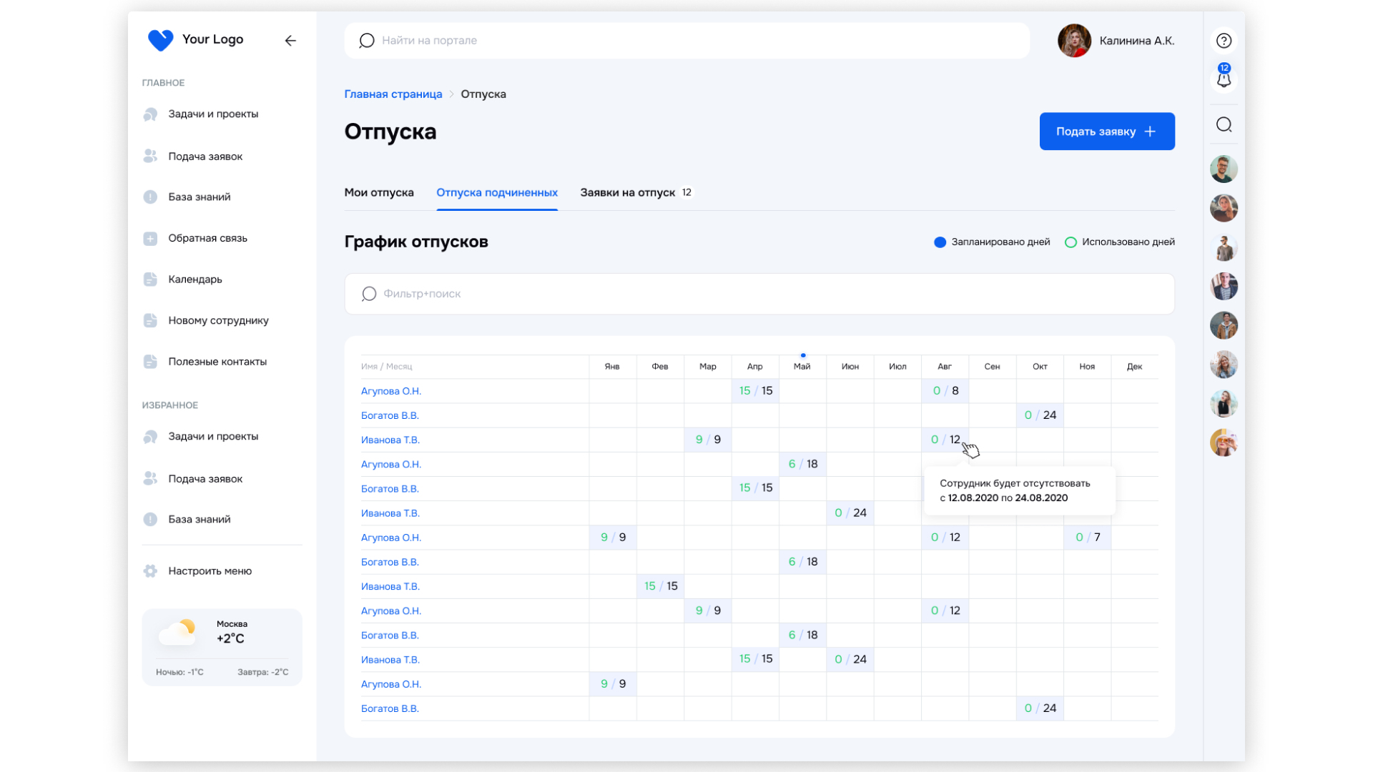The width and height of the screenshot is (1373, 772).
Task: Open Календарь icon in main menu
Action: [150, 279]
